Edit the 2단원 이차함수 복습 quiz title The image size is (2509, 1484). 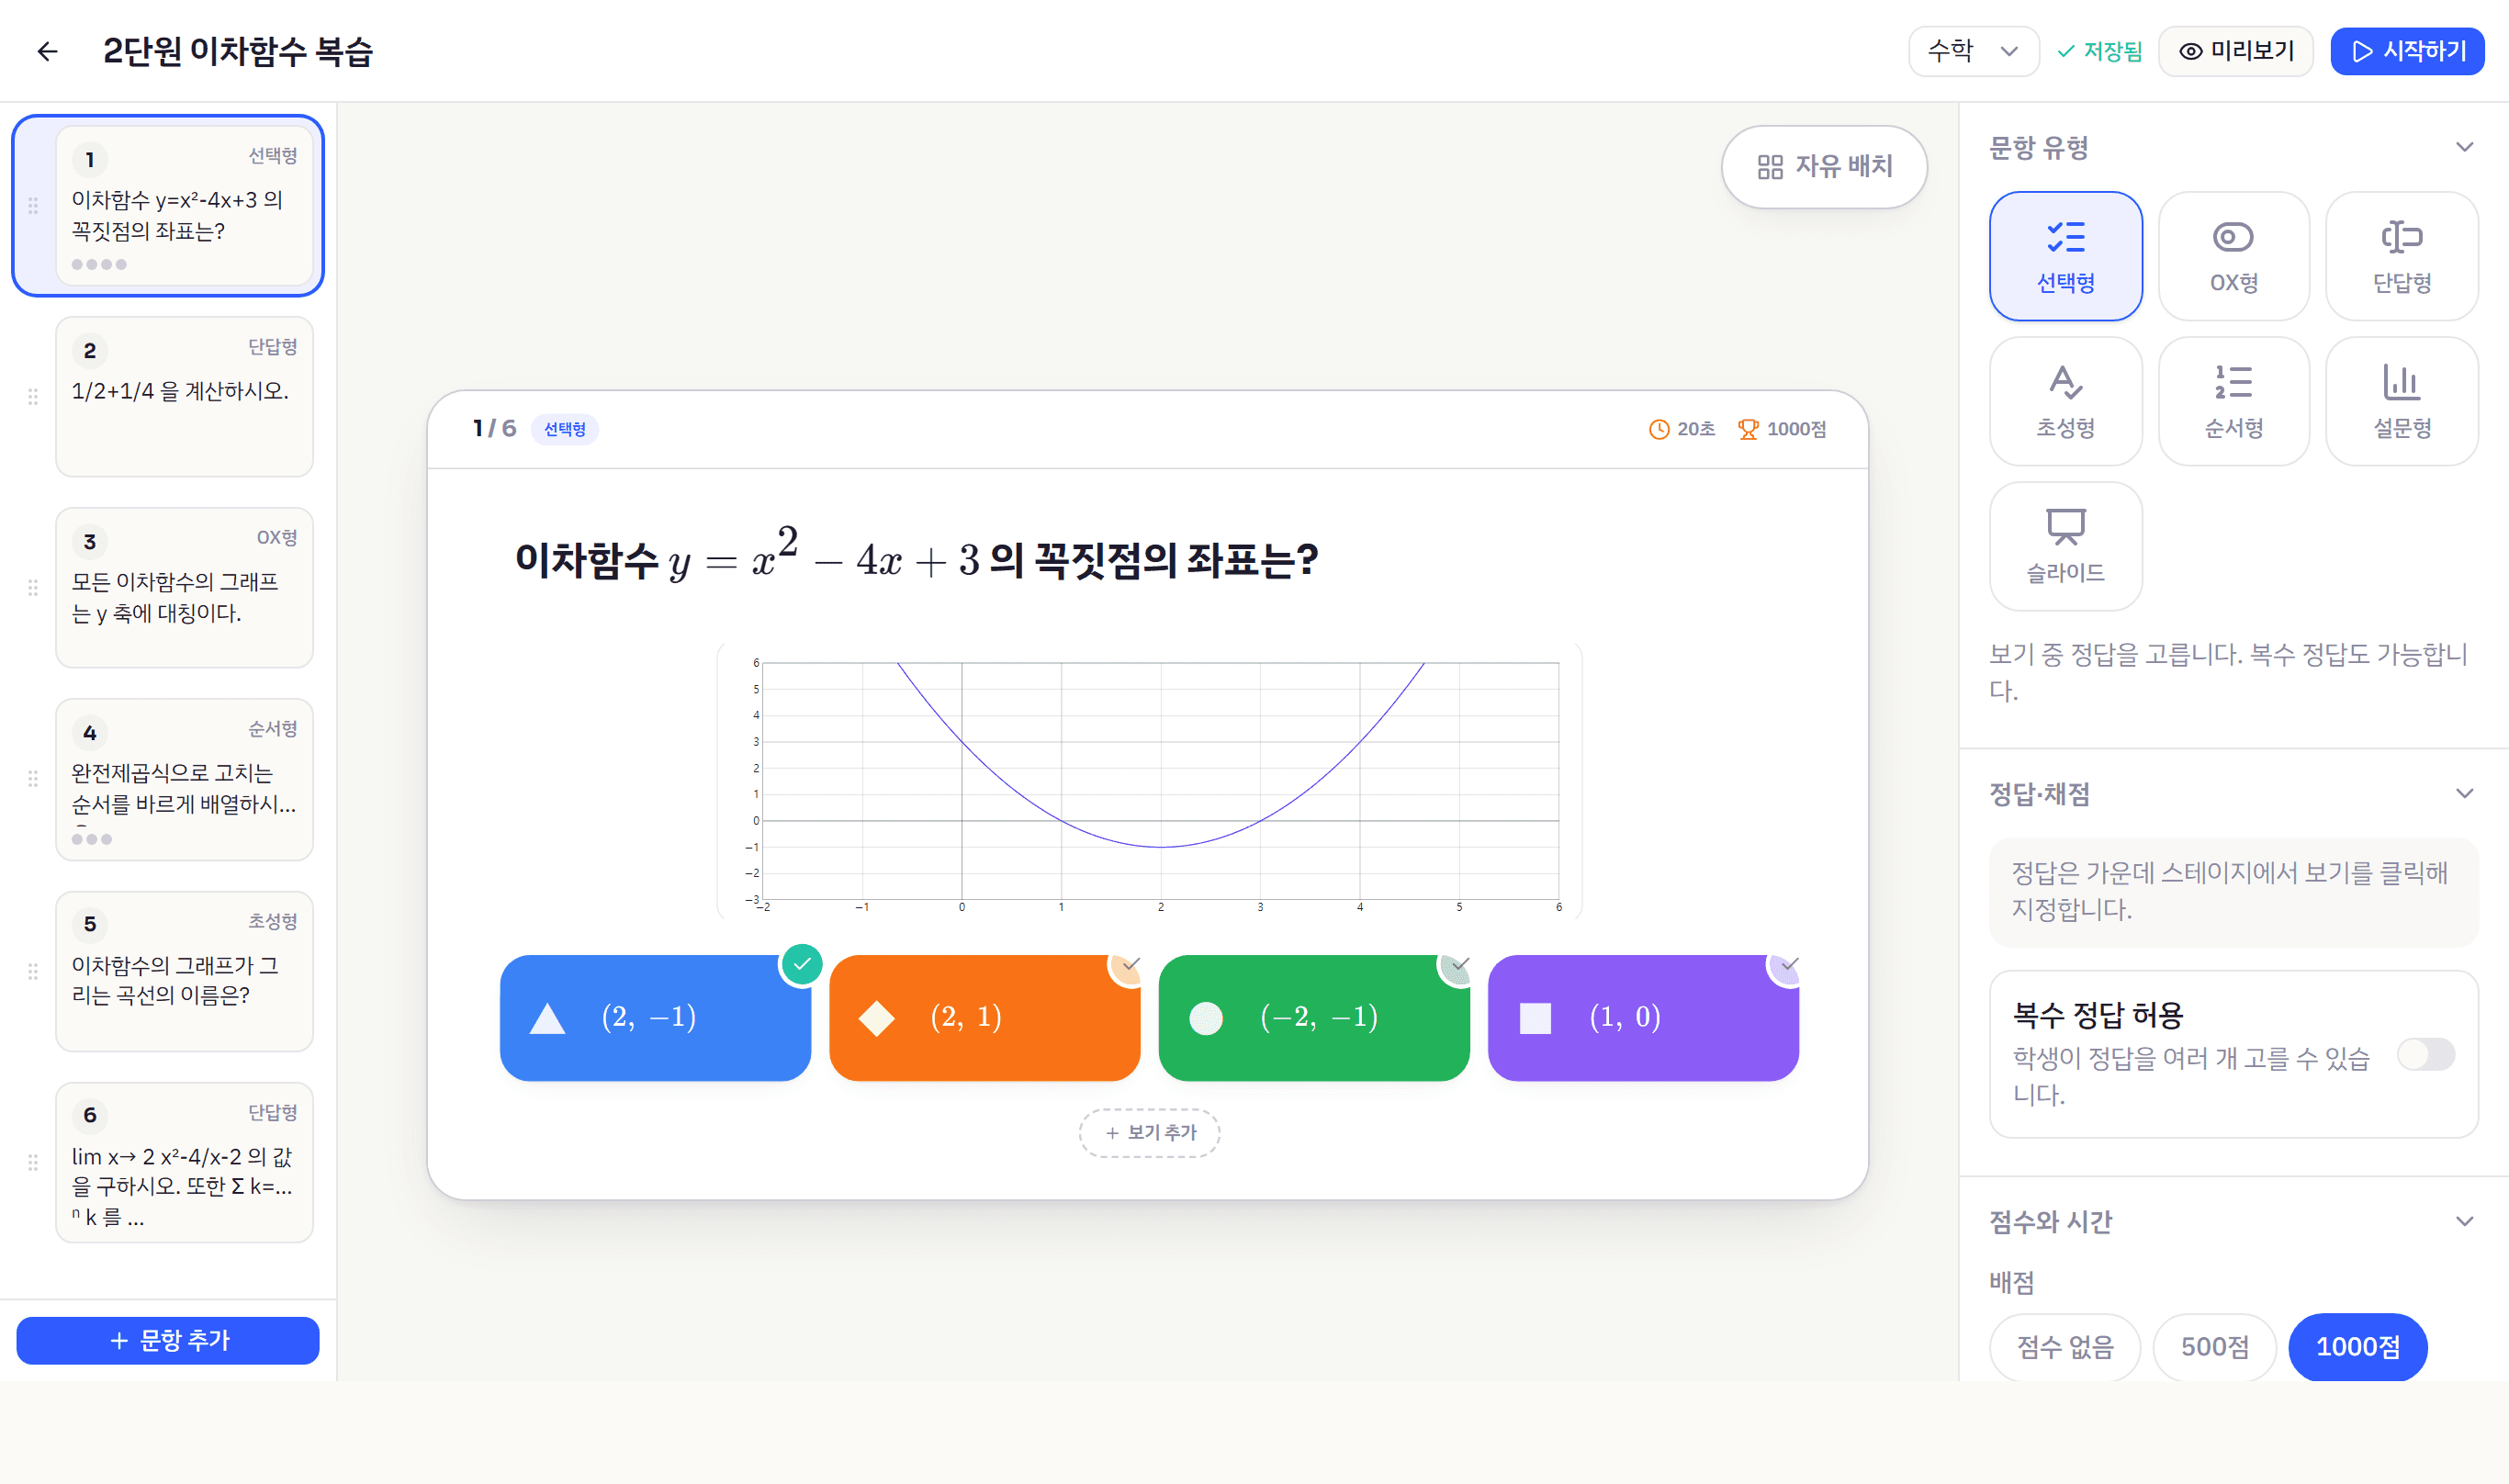[237, 51]
